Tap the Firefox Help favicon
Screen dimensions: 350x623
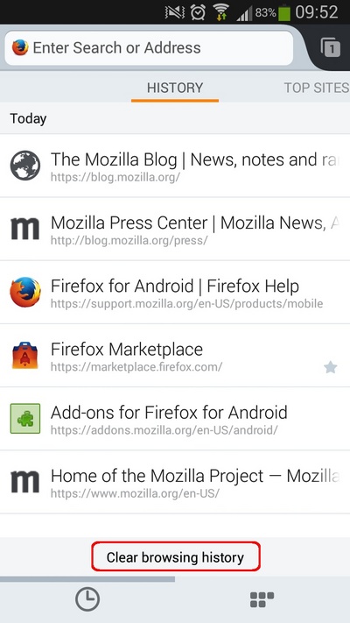tap(25, 292)
